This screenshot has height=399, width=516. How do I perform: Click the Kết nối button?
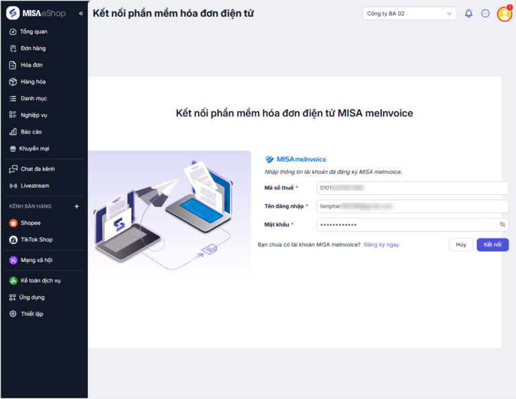click(x=492, y=245)
